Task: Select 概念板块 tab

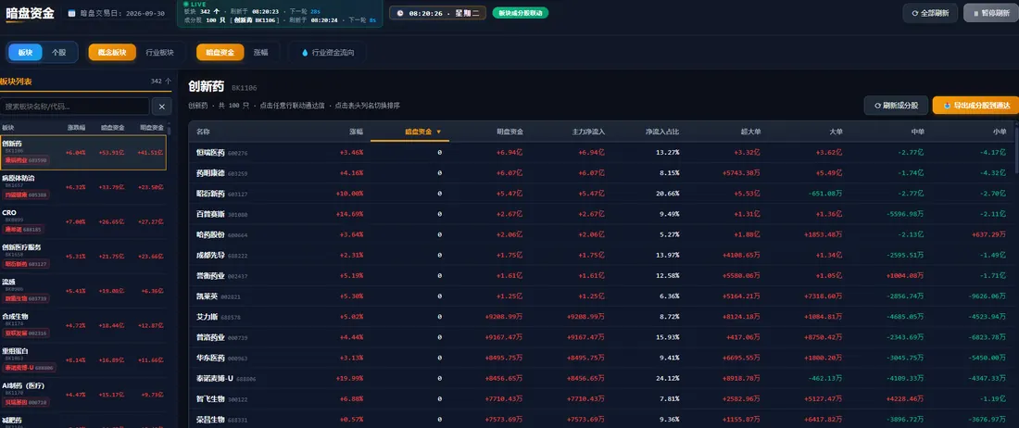Action: click(x=112, y=53)
